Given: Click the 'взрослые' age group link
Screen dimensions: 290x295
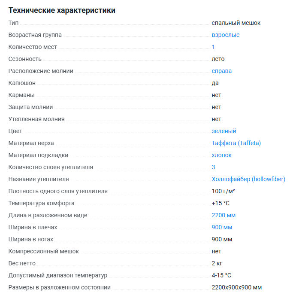Looking at the screenshot, I should pos(225,35).
